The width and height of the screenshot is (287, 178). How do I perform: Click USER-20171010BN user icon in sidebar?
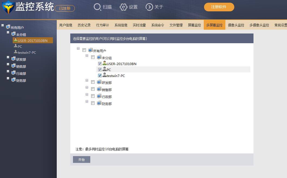[x=16, y=40]
